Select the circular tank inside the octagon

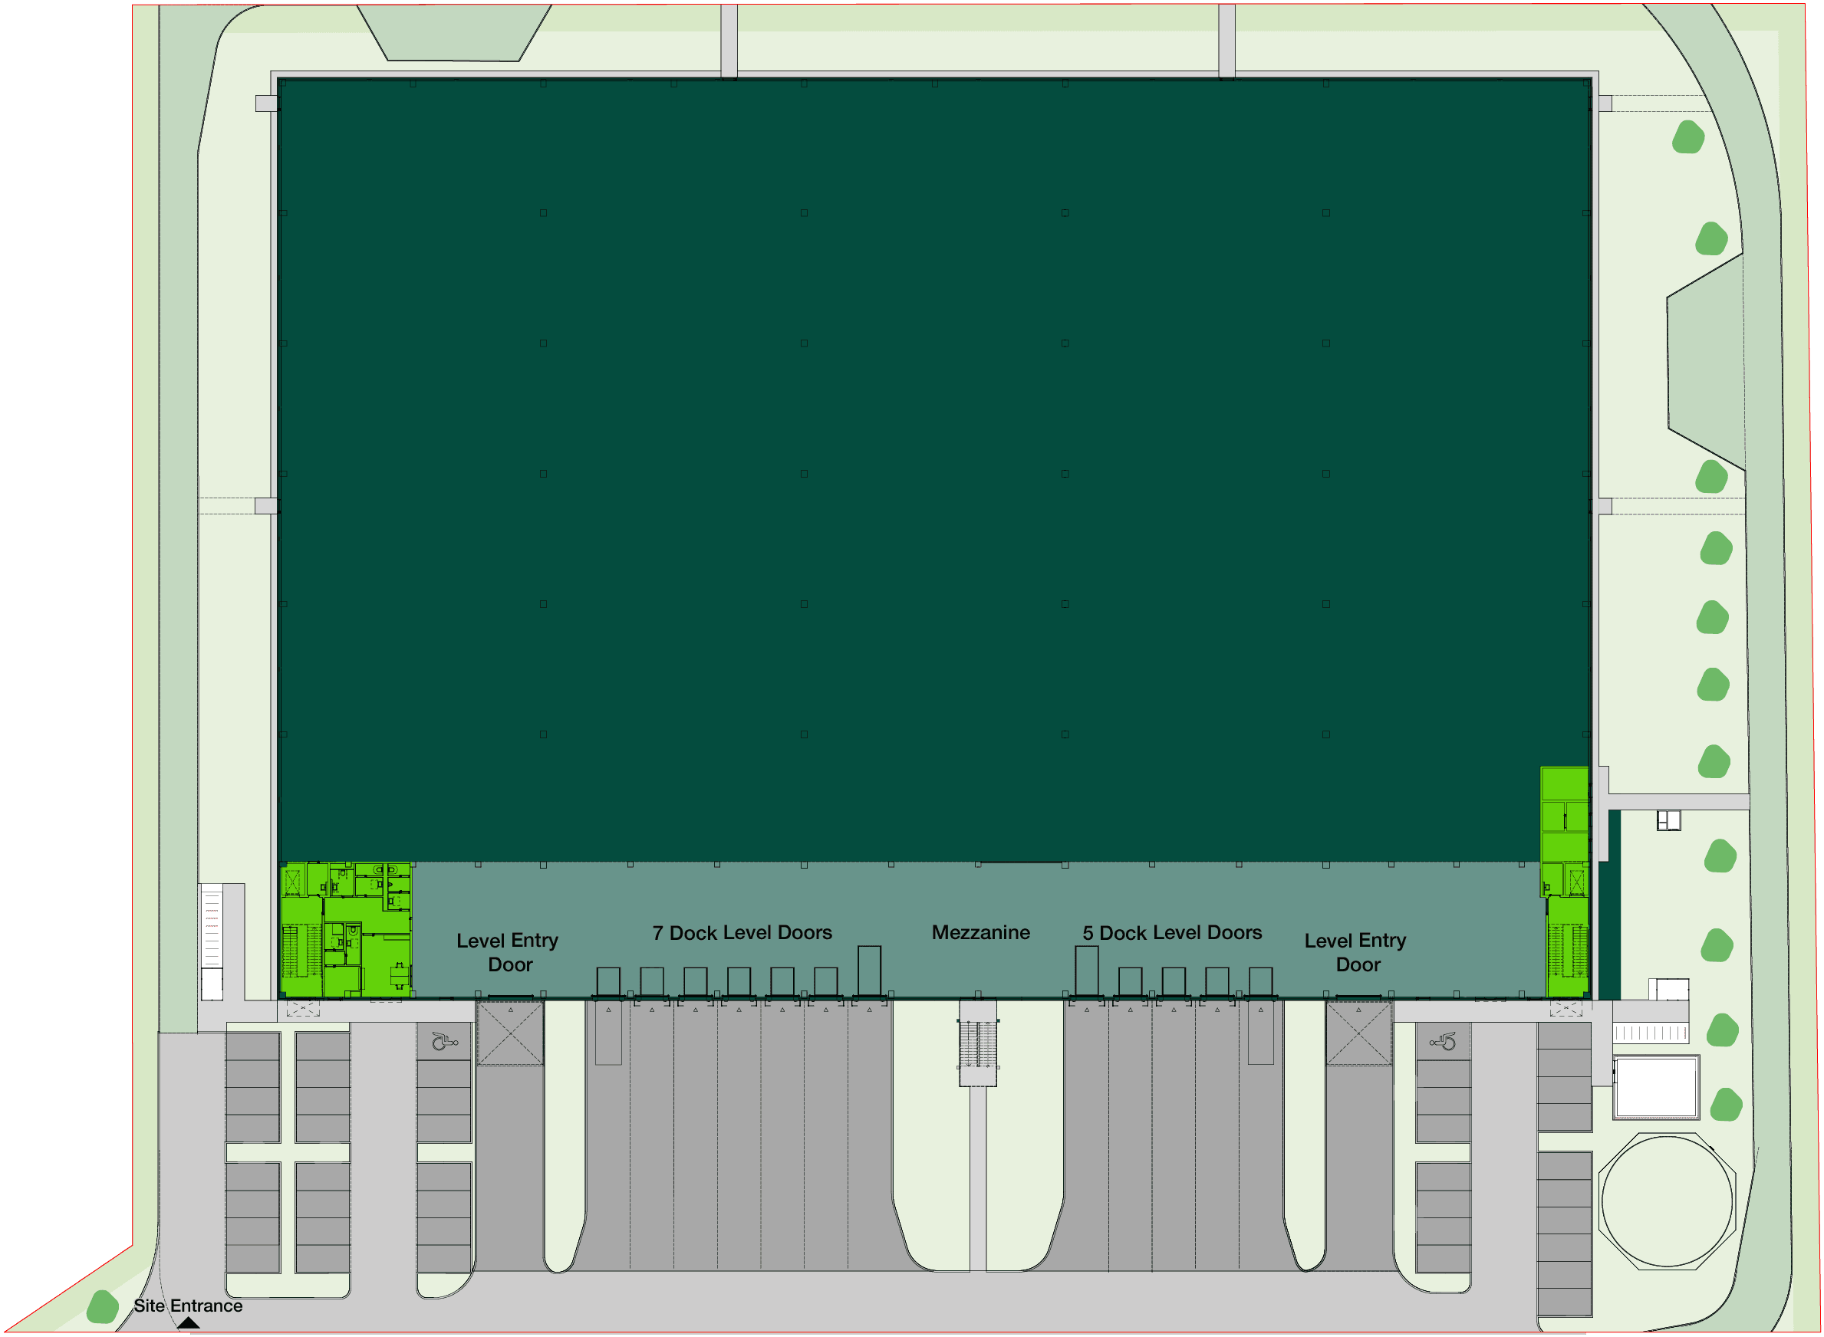[x=1667, y=1201]
